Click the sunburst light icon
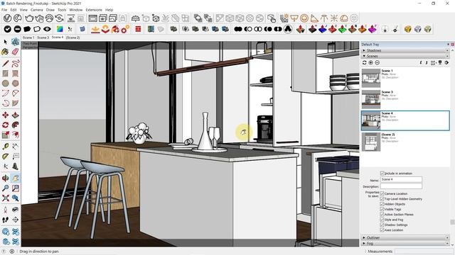 pos(334,18)
